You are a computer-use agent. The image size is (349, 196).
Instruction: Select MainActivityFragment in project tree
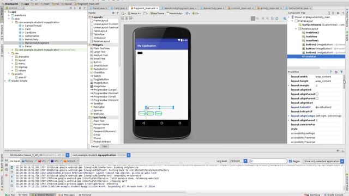[x=37, y=43]
